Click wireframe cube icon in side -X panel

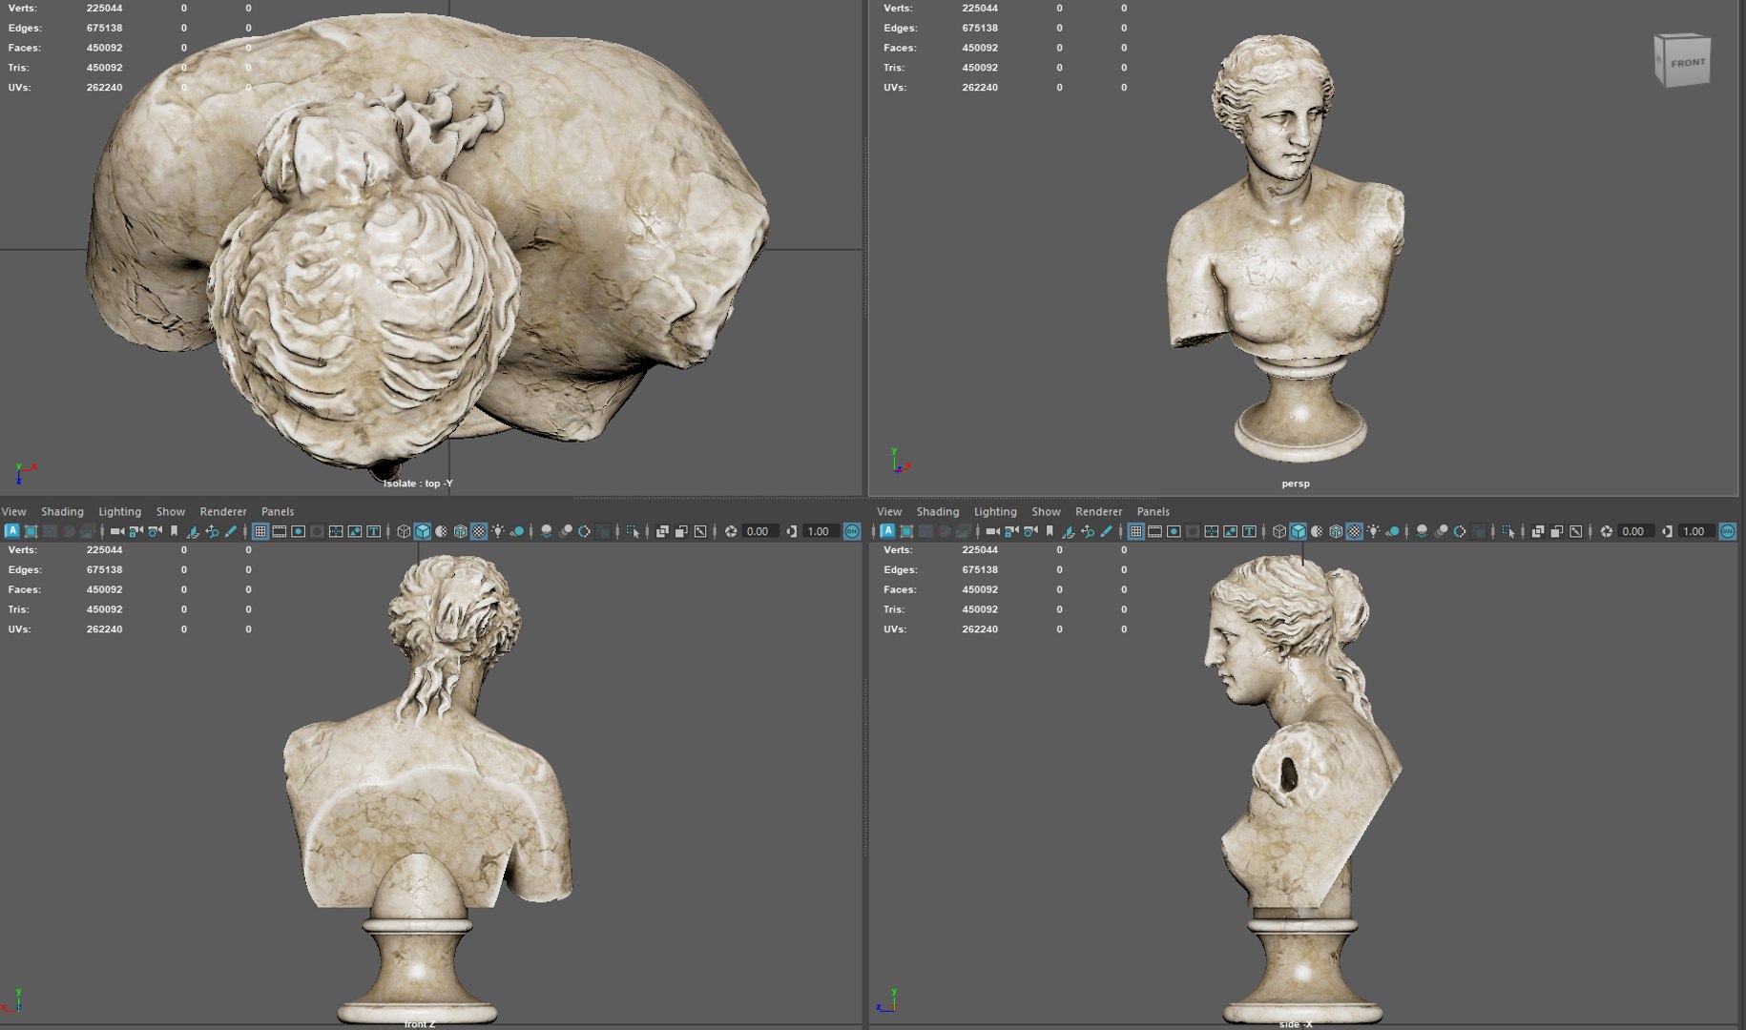(1279, 531)
